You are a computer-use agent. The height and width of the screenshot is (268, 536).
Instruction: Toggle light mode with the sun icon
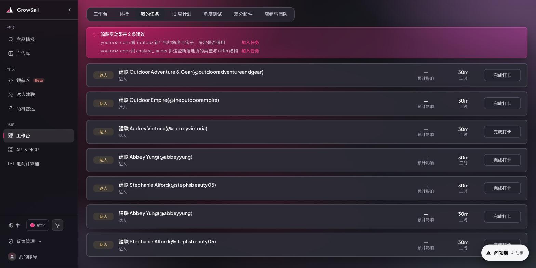point(57,225)
